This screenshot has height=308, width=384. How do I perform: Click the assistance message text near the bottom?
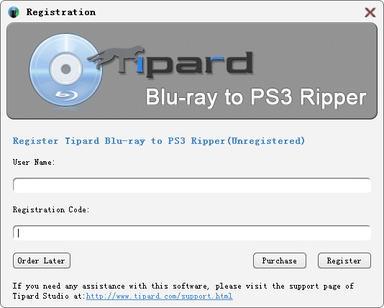[183, 291]
